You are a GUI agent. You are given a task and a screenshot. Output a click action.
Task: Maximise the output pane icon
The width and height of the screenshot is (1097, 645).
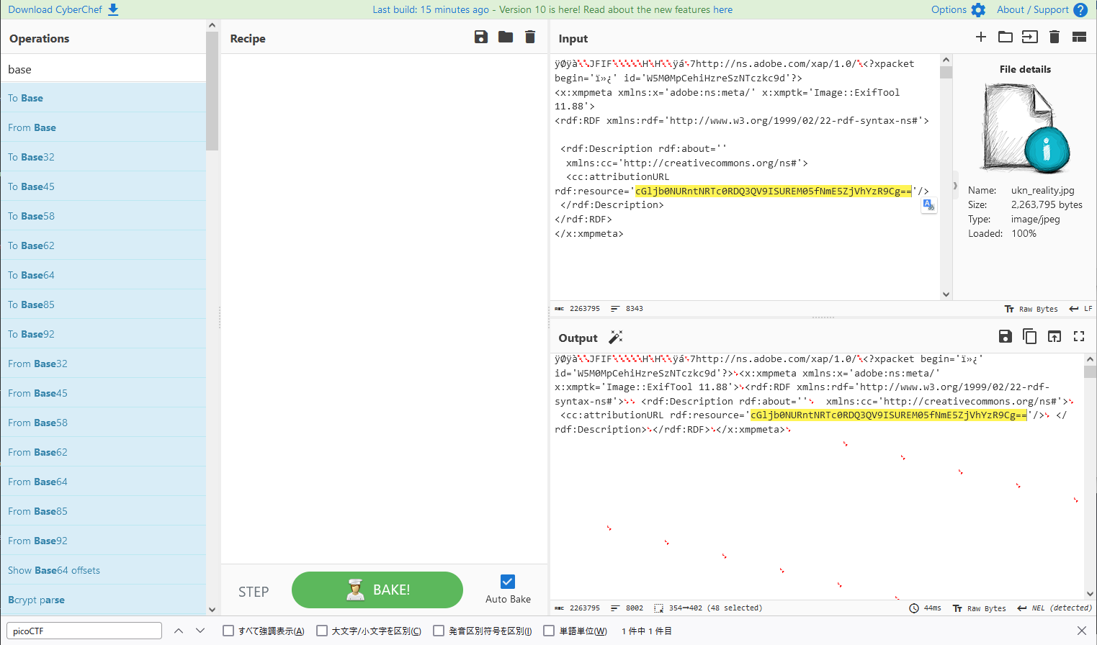pos(1079,336)
